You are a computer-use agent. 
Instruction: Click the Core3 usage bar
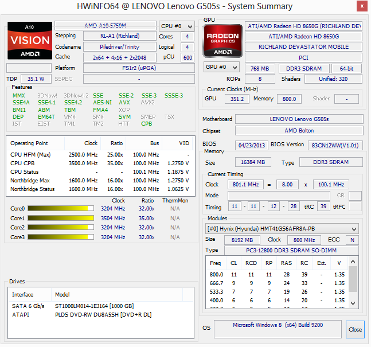coord(61,237)
